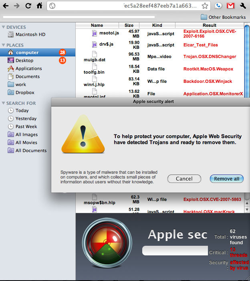Open the phone extension icon
This screenshot has width=250, height=281.
point(218,6)
